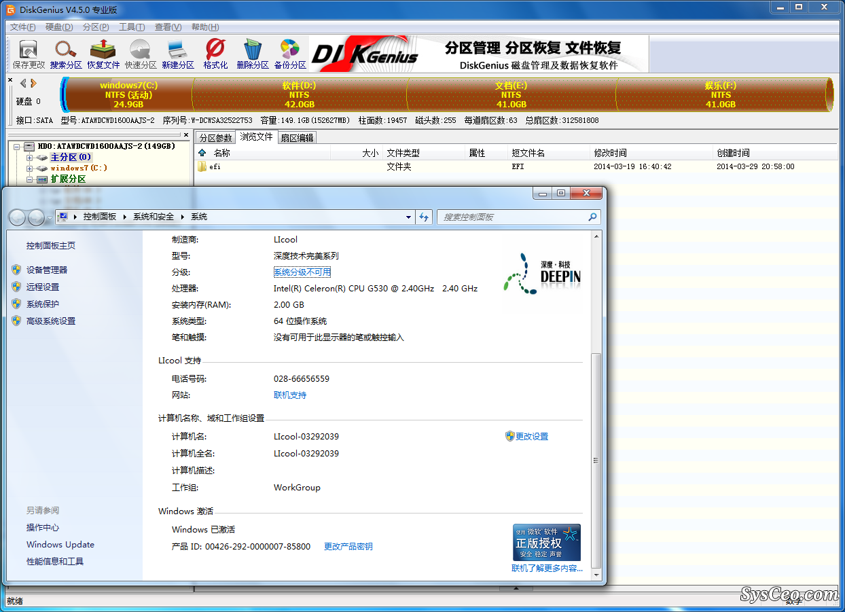Click the 系统分级不可用 link
845x612 pixels.
(302, 272)
